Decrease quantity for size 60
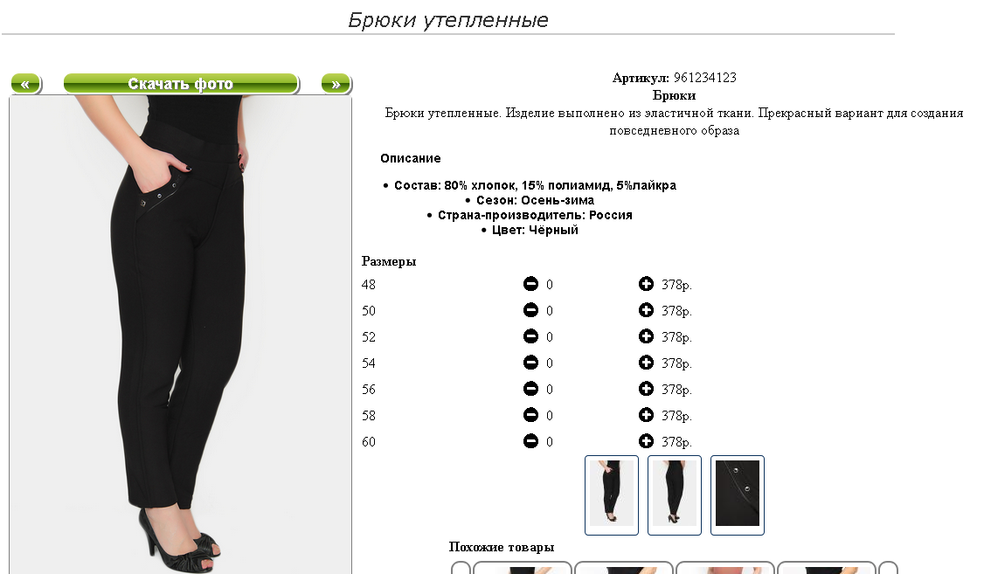This screenshot has width=984, height=574. 530,441
